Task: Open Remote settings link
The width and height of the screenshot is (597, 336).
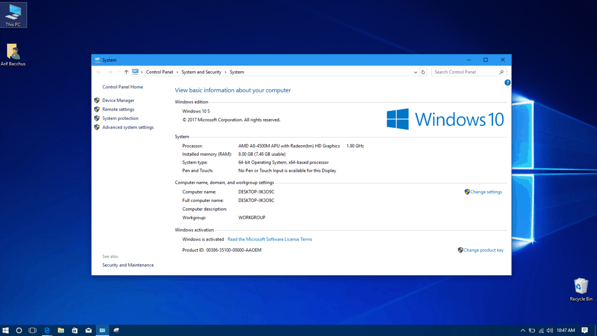Action: tap(118, 109)
